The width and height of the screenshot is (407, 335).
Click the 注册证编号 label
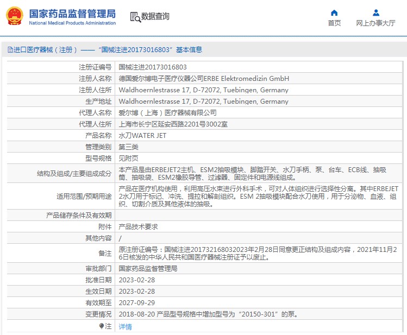pyautogui.click(x=95, y=67)
